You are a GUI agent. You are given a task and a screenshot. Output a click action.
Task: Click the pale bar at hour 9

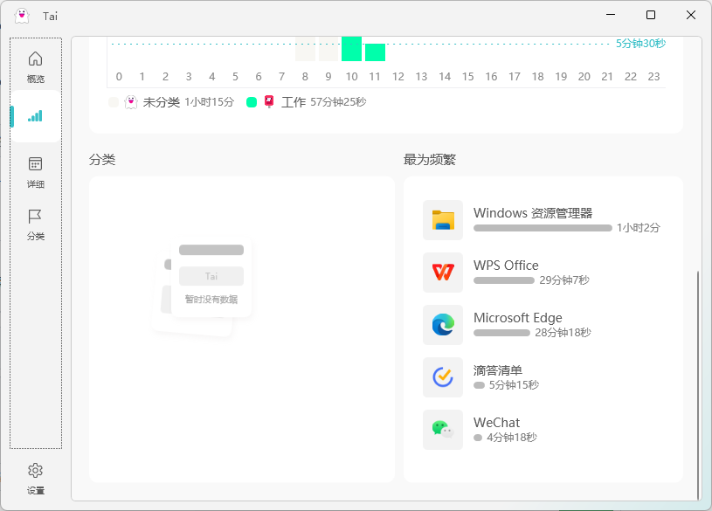[328, 49]
